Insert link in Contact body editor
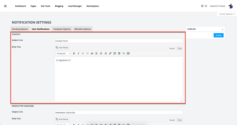The width and height of the screenshot is (237, 125). [x=110, y=53]
